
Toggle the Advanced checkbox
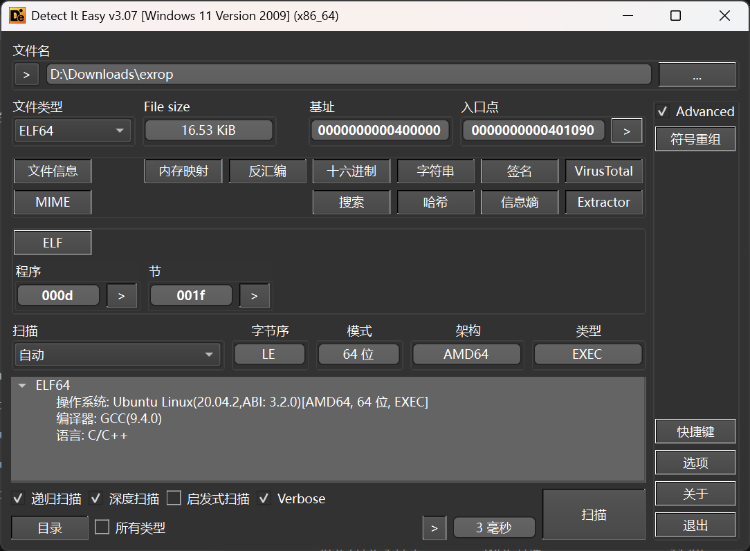tap(663, 111)
